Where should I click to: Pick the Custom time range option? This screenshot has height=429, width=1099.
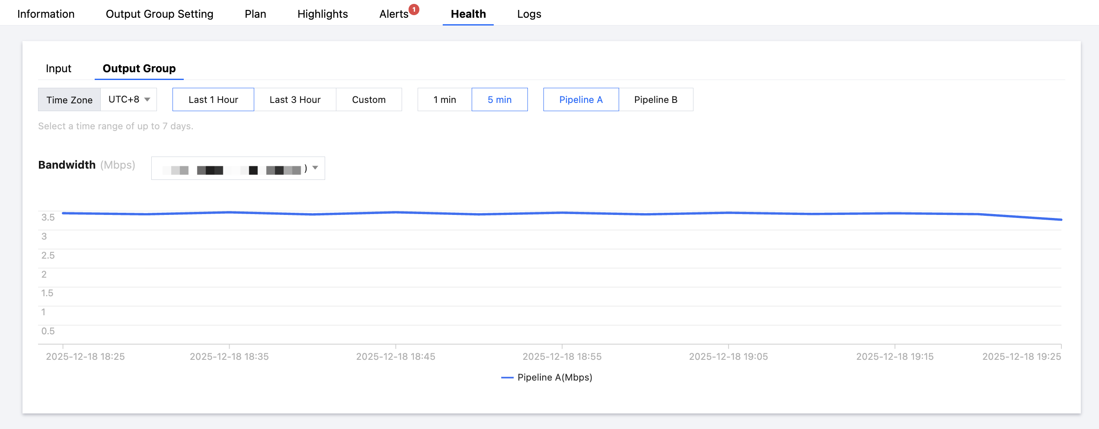tap(369, 99)
